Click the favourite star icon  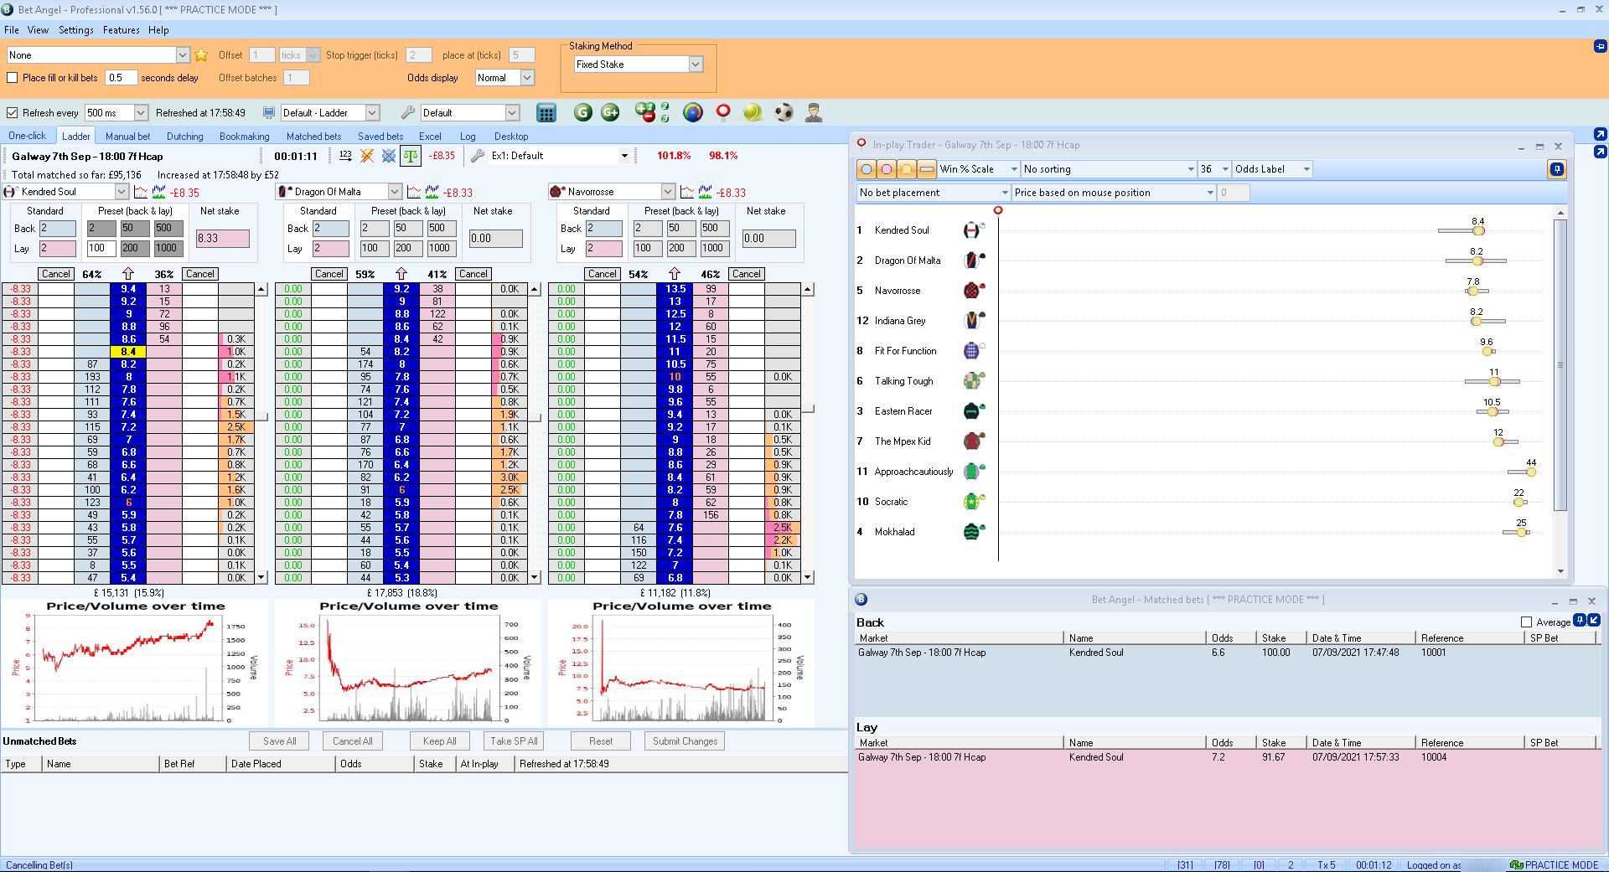point(201,55)
